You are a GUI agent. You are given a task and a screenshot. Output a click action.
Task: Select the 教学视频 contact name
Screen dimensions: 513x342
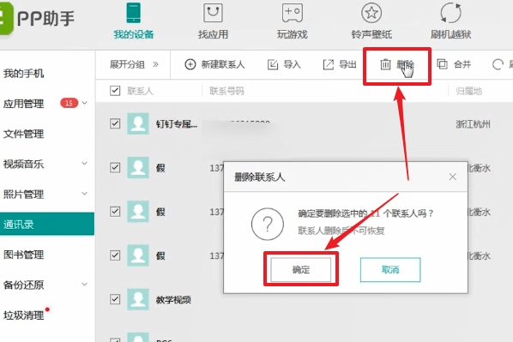(173, 299)
